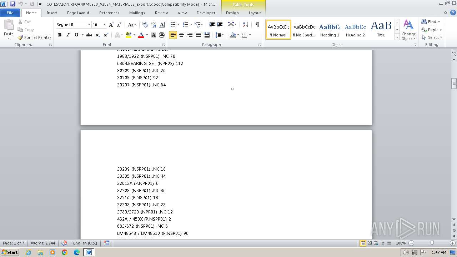Click the vertical scrollbar thumb
The image size is (457, 257).
click(x=454, y=83)
